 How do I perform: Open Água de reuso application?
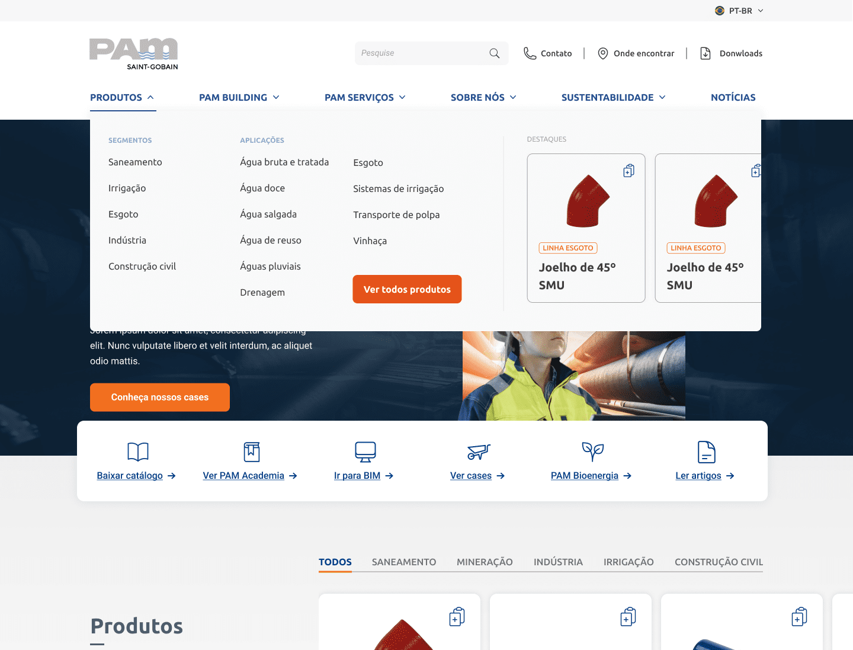(x=271, y=240)
